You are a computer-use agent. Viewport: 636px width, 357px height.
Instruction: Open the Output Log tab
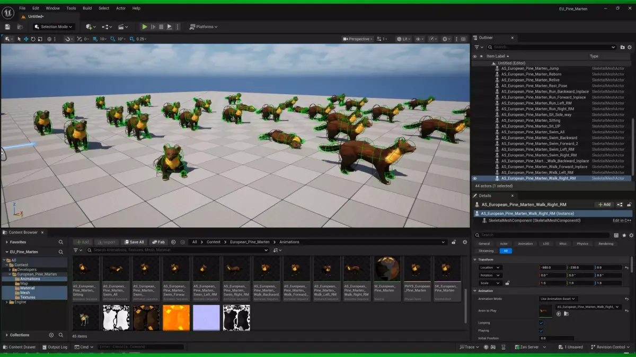pyautogui.click(x=55, y=347)
